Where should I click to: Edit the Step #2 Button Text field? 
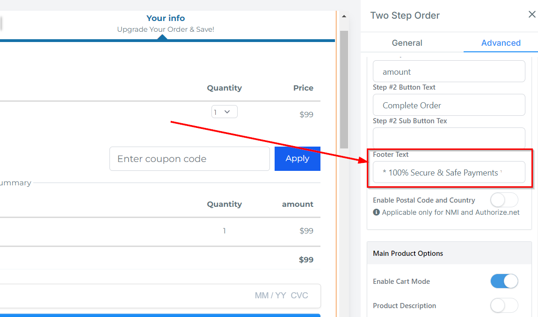pos(449,106)
